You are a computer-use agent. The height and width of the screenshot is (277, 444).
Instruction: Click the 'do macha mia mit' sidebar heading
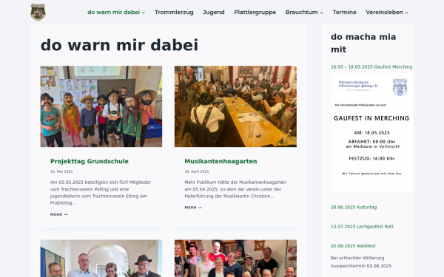pyautogui.click(x=363, y=43)
